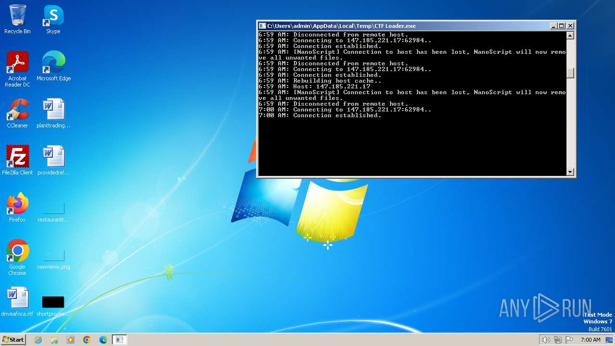Open Acrobat Reader DC shortcut

17,69
